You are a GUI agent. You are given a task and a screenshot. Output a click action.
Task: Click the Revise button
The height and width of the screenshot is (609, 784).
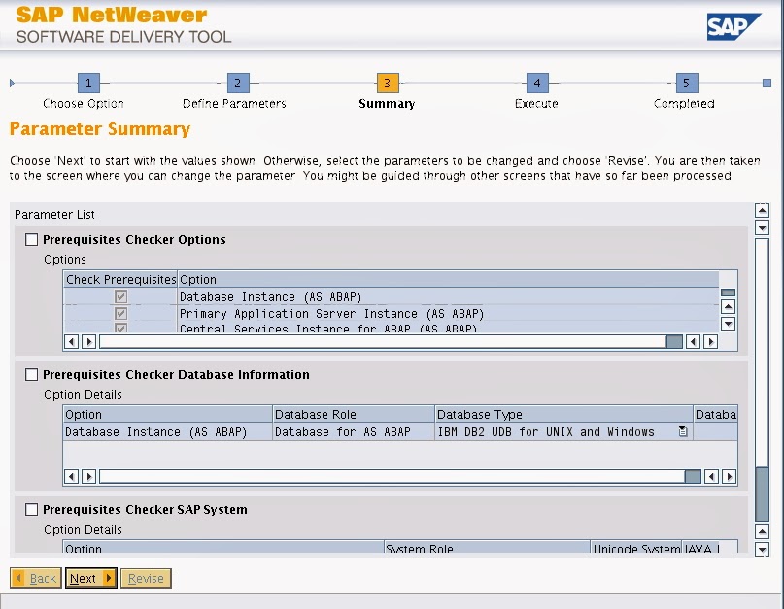tap(146, 578)
